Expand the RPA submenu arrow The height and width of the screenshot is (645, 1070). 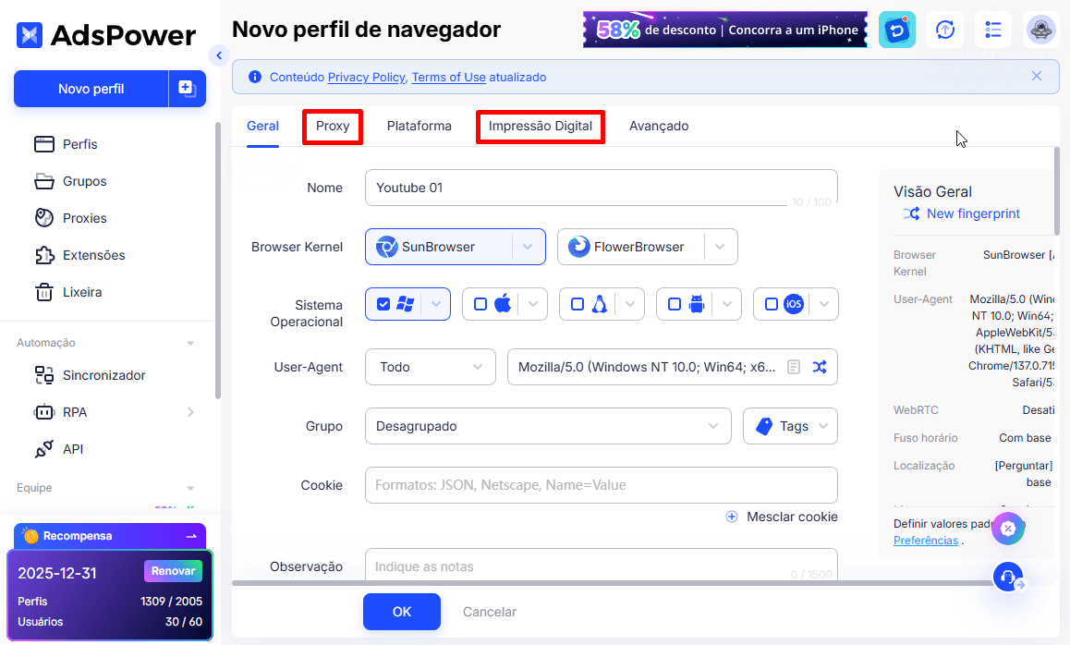pyautogui.click(x=190, y=411)
